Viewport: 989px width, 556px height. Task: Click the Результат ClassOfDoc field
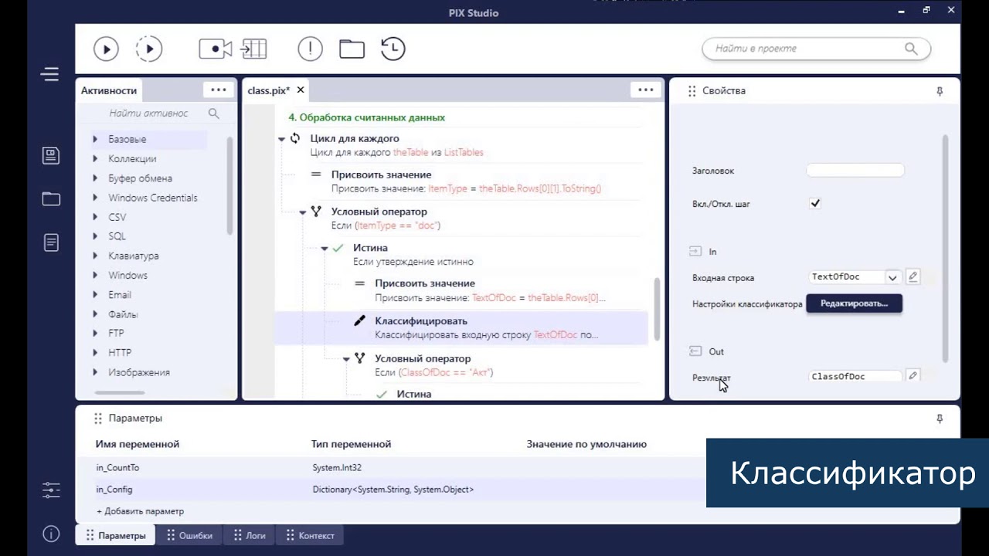tap(855, 376)
